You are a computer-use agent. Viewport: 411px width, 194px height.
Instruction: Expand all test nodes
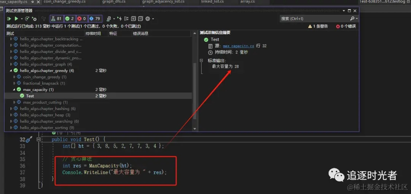[134, 19]
